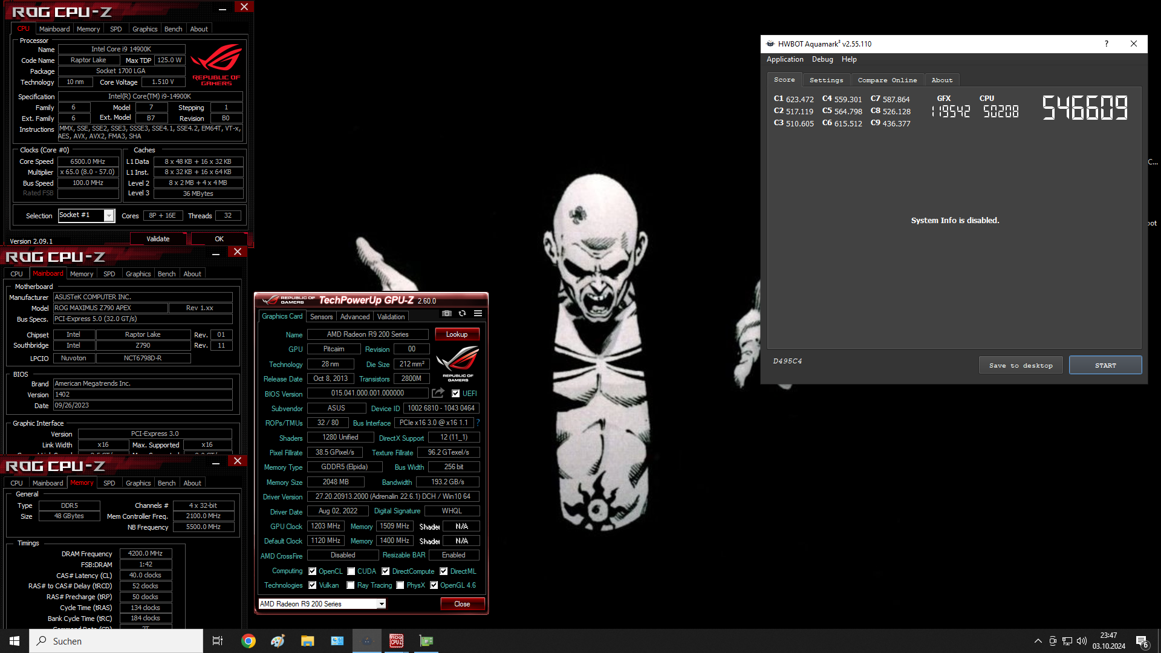Switch to the Settings tab in Aquamark
The image size is (1161, 653).
826,80
